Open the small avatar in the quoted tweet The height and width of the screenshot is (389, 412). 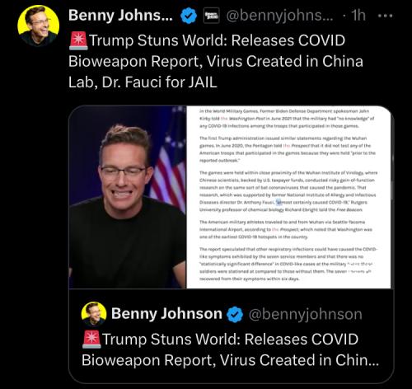point(94,314)
